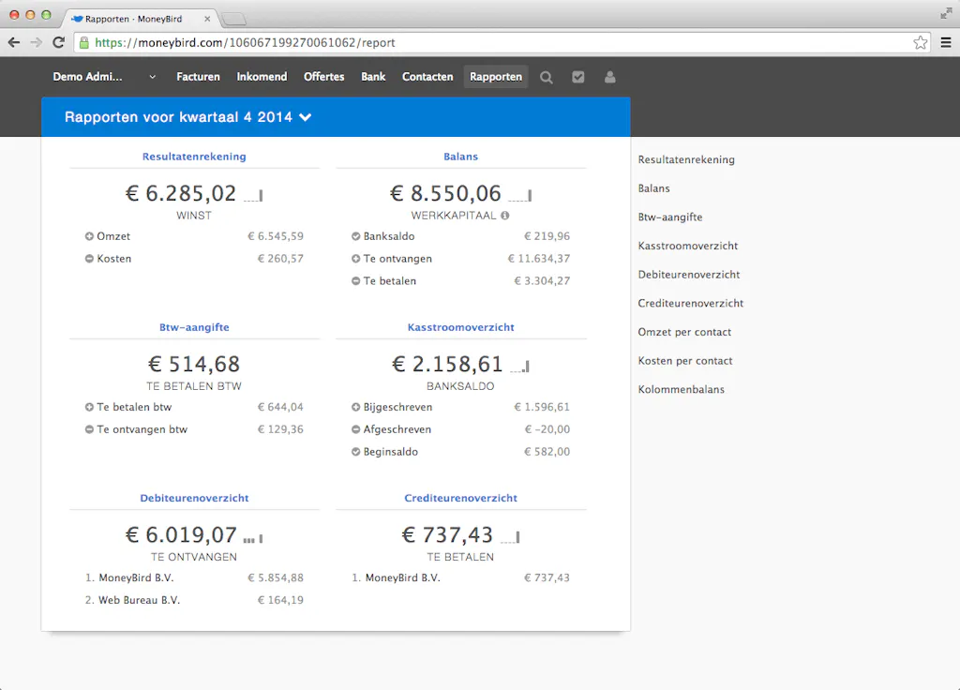Open the Chrome hamburger menu
960x690 pixels.
946,42
